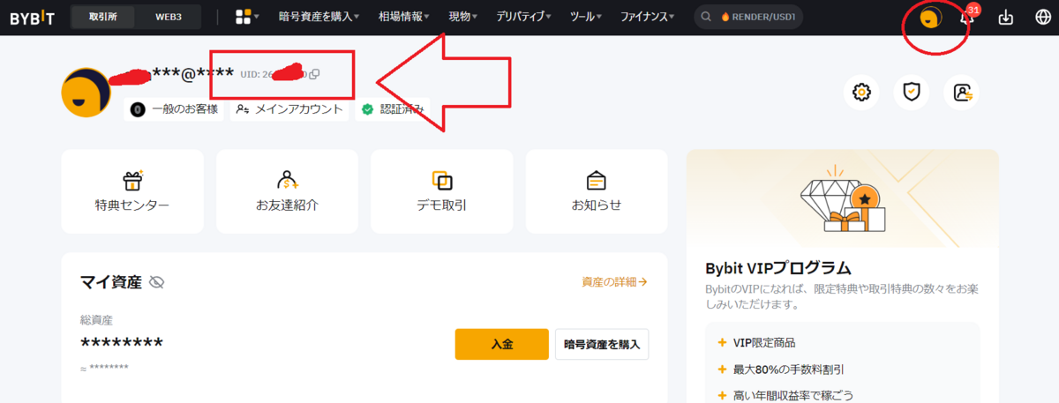Viewport: 1059px width, 403px height.
Task: Open お友達紹介 referral card
Action: coord(288,192)
